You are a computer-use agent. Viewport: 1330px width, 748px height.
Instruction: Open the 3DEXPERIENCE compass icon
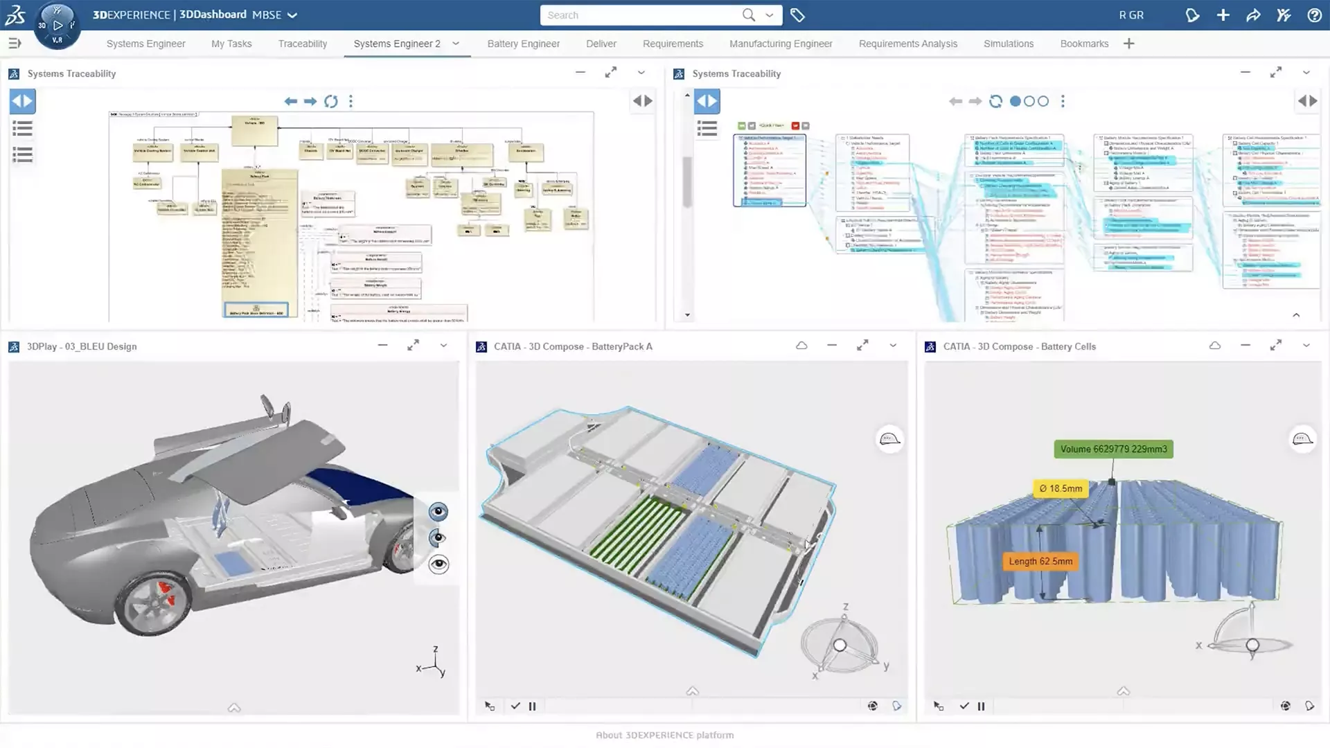[57, 26]
